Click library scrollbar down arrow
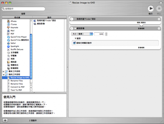 coord(31,88)
